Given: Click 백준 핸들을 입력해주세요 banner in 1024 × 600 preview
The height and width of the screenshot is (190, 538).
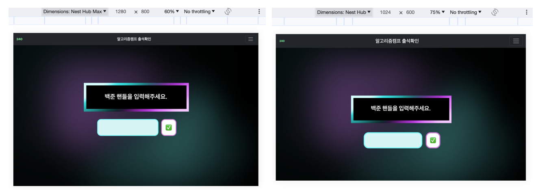Looking at the screenshot, I should click(401, 109).
